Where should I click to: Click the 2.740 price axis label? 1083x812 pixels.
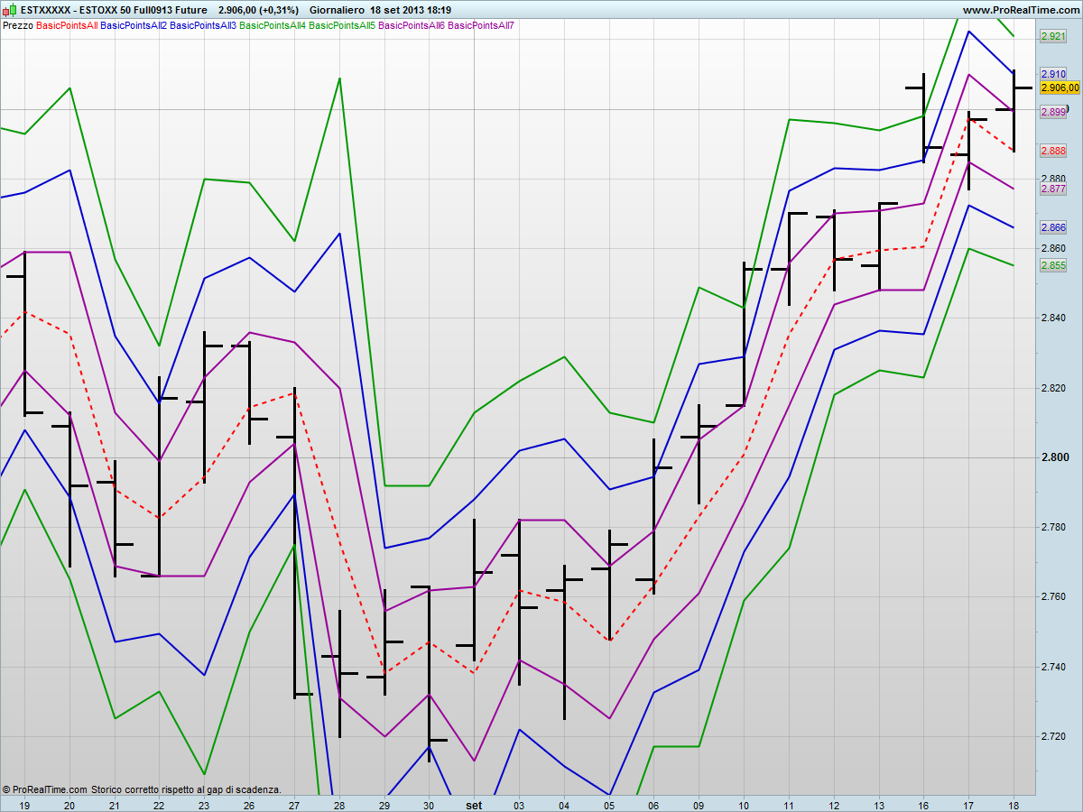click(1054, 667)
